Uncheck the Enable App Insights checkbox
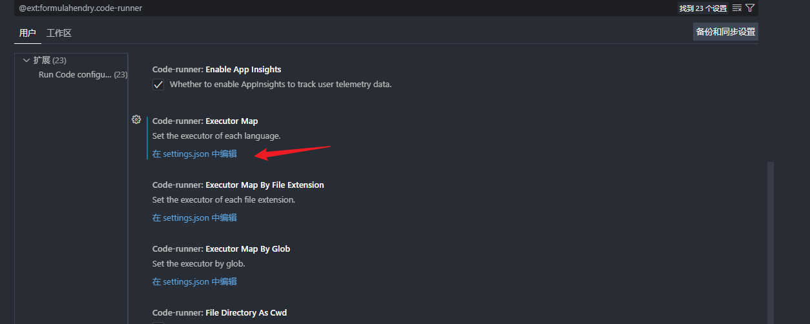Screen dimensions: 810x324 coord(158,85)
